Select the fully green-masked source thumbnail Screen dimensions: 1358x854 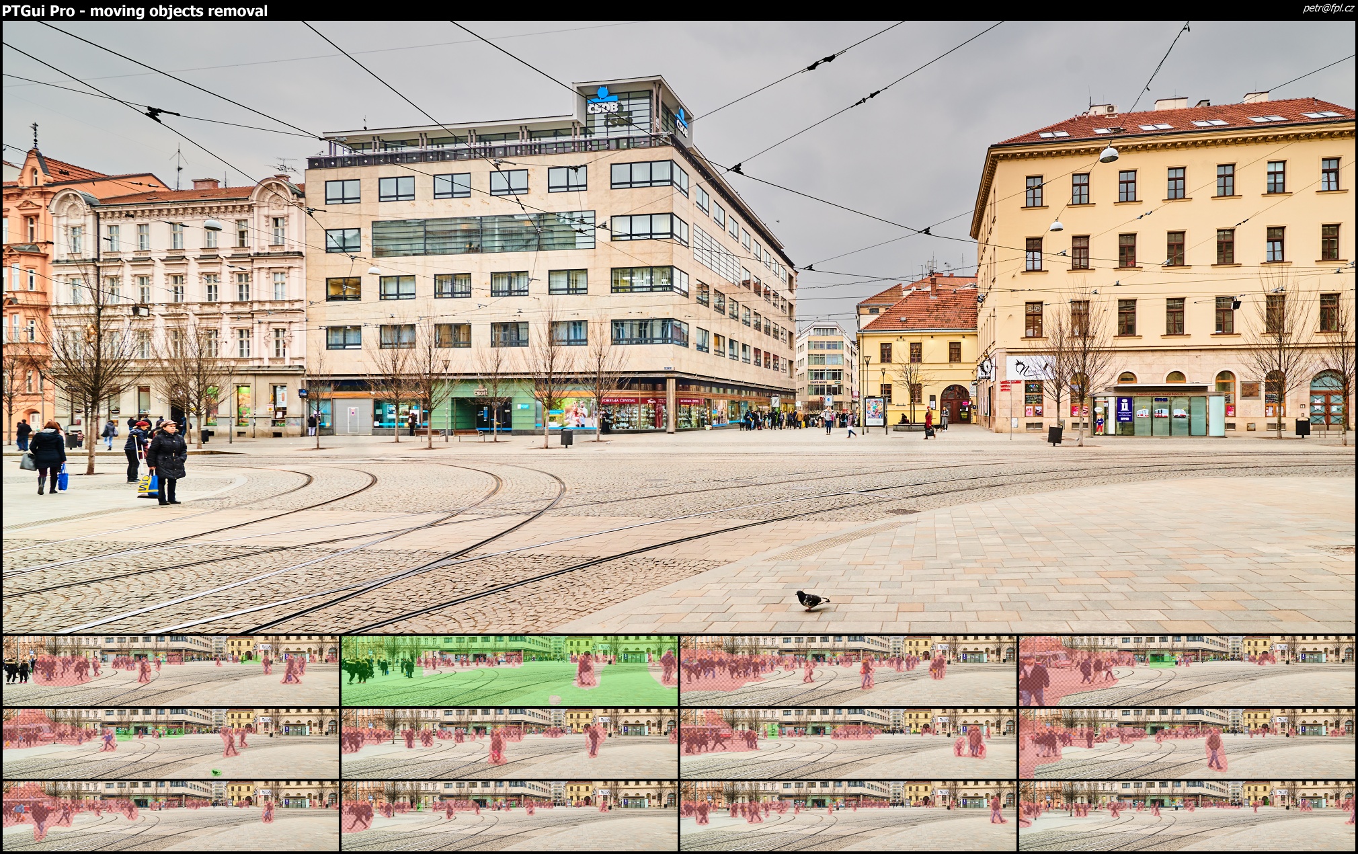(x=510, y=671)
